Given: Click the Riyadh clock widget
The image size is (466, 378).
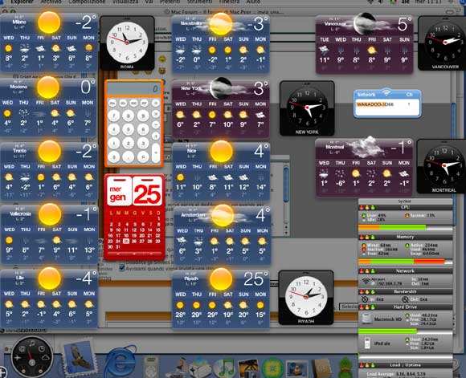Looking at the screenshot, I should 306,297.
